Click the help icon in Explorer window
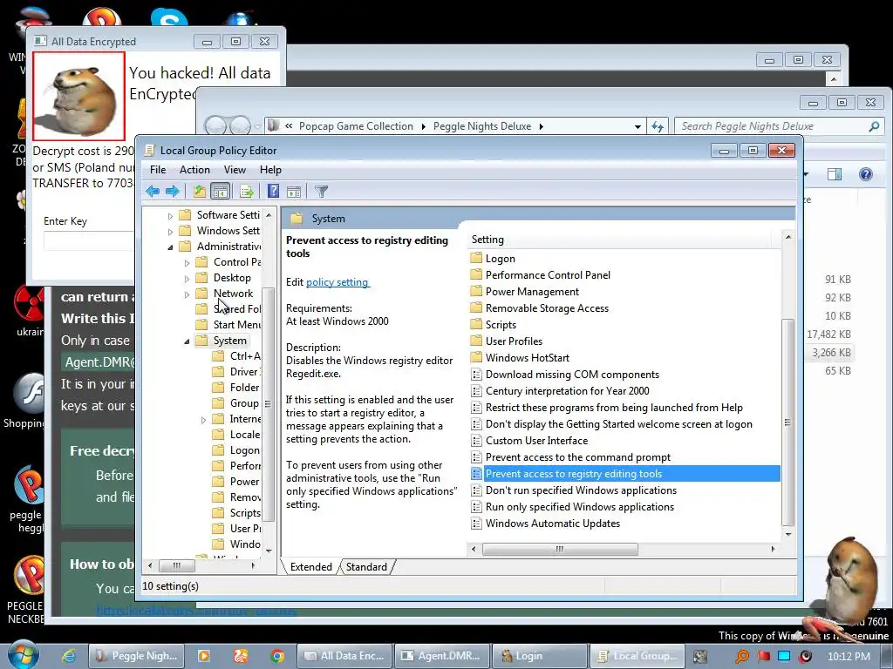The height and width of the screenshot is (669, 893). pyautogui.click(x=866, y=174)
